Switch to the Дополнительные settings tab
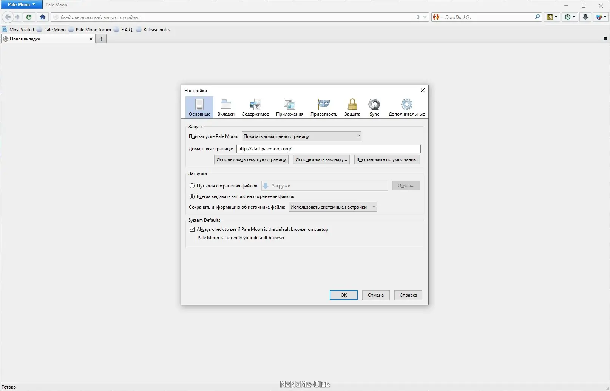This screenshot has width=610, height=391. tap(407, 107)
